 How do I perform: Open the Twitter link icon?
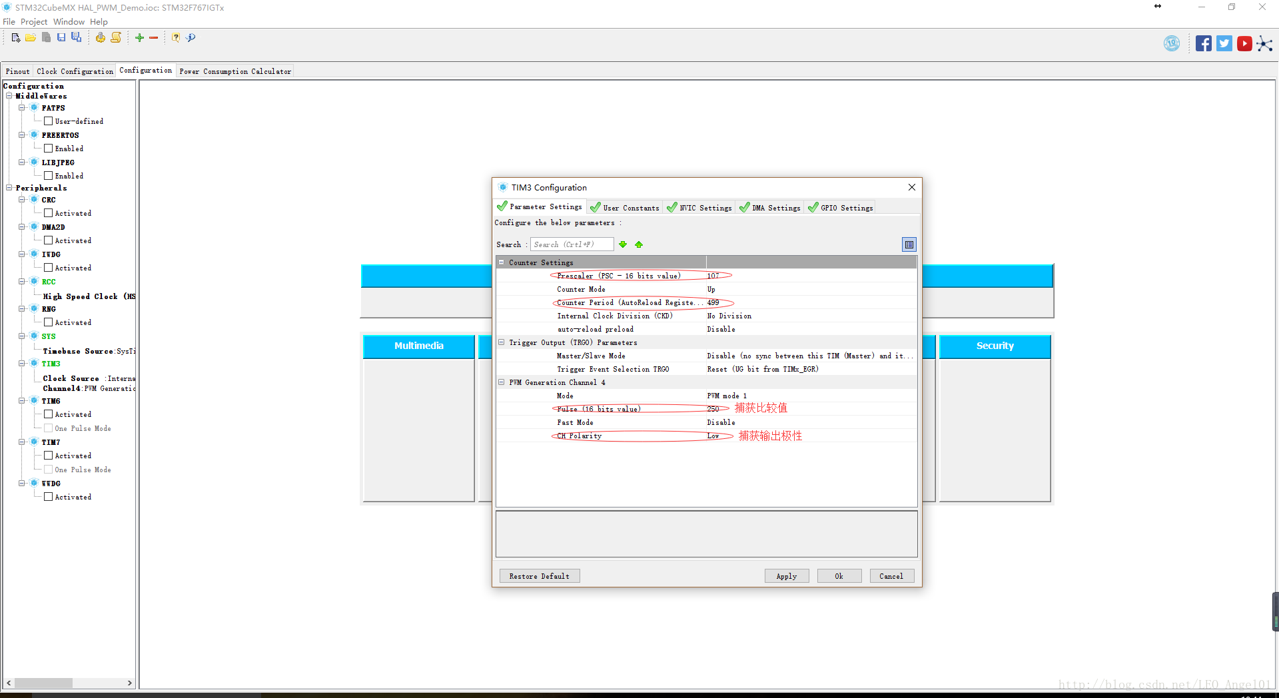point(1224,44)
